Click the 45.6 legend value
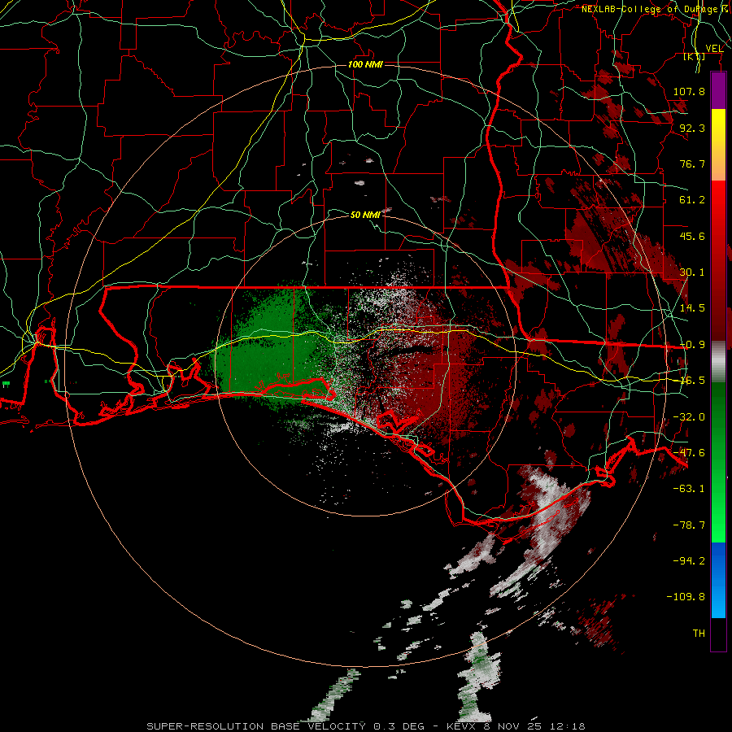Viewport: 732px width, 732px height. point(692,236)
